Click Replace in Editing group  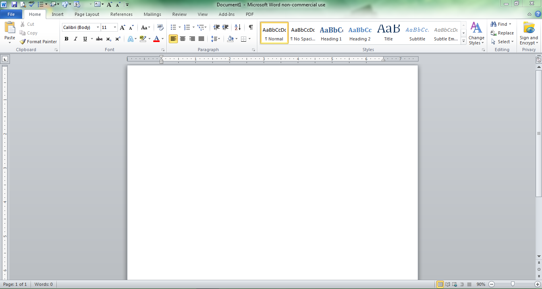502,33
